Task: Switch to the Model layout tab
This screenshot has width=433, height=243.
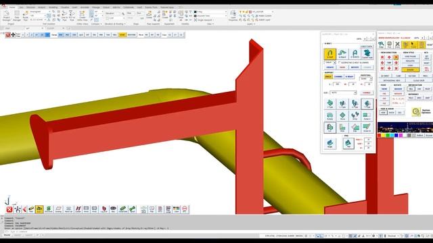Action: (x=7, y=236)
